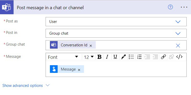Clear the Group chat field with blue X
Viewport: 191px width, 95px height.
tap(178, 46)
